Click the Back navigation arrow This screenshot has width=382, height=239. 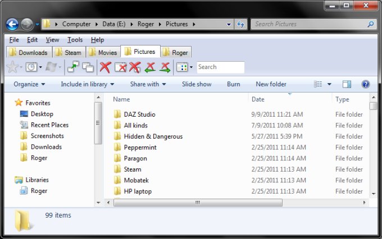(x=12, y=25)
